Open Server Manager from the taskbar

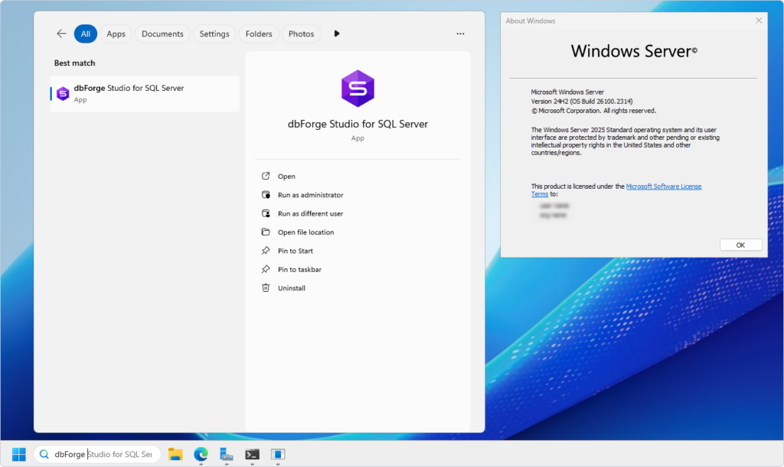point(227,454)
